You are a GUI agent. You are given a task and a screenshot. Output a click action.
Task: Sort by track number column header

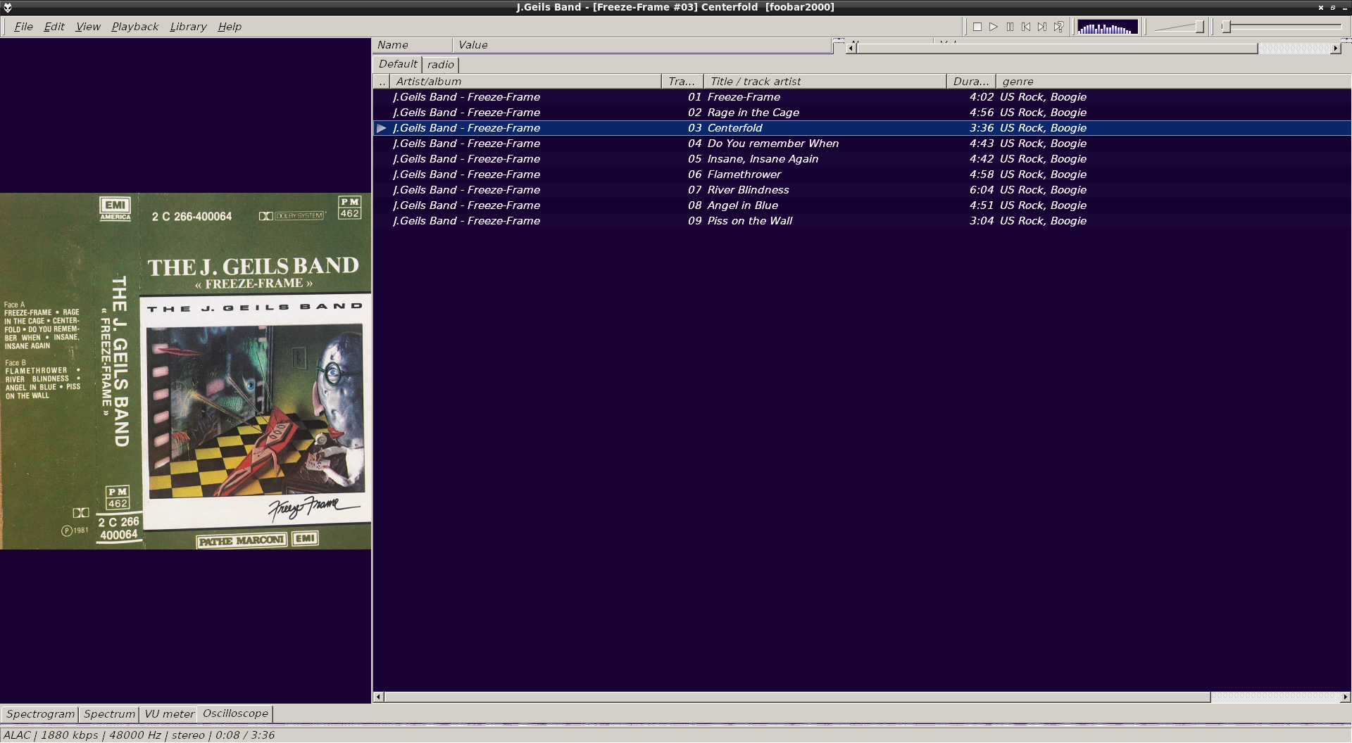682,82
